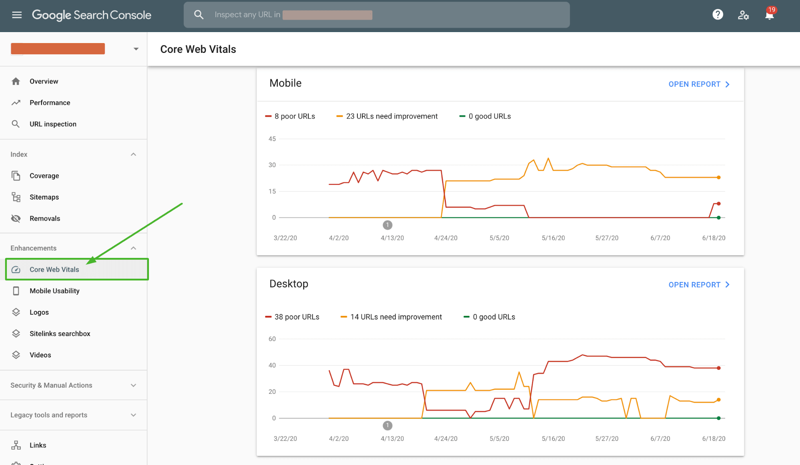The width and height of the screenshot is (800, 465).
Task: Click the Sitemaps icon in sidebar
Action: (17, 197)
